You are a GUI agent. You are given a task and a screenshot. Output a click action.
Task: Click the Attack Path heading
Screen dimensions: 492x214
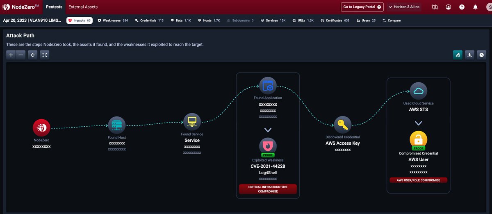(20, 36)
